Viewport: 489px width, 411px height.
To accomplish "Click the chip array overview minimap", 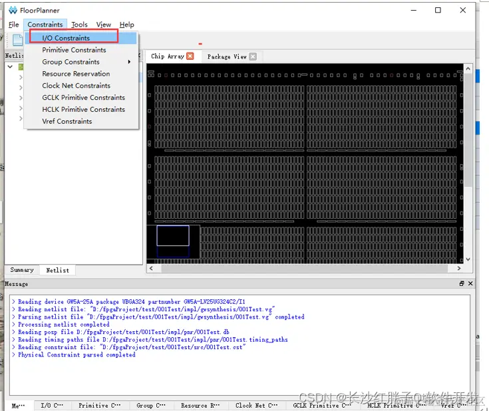I will (173, 241).
